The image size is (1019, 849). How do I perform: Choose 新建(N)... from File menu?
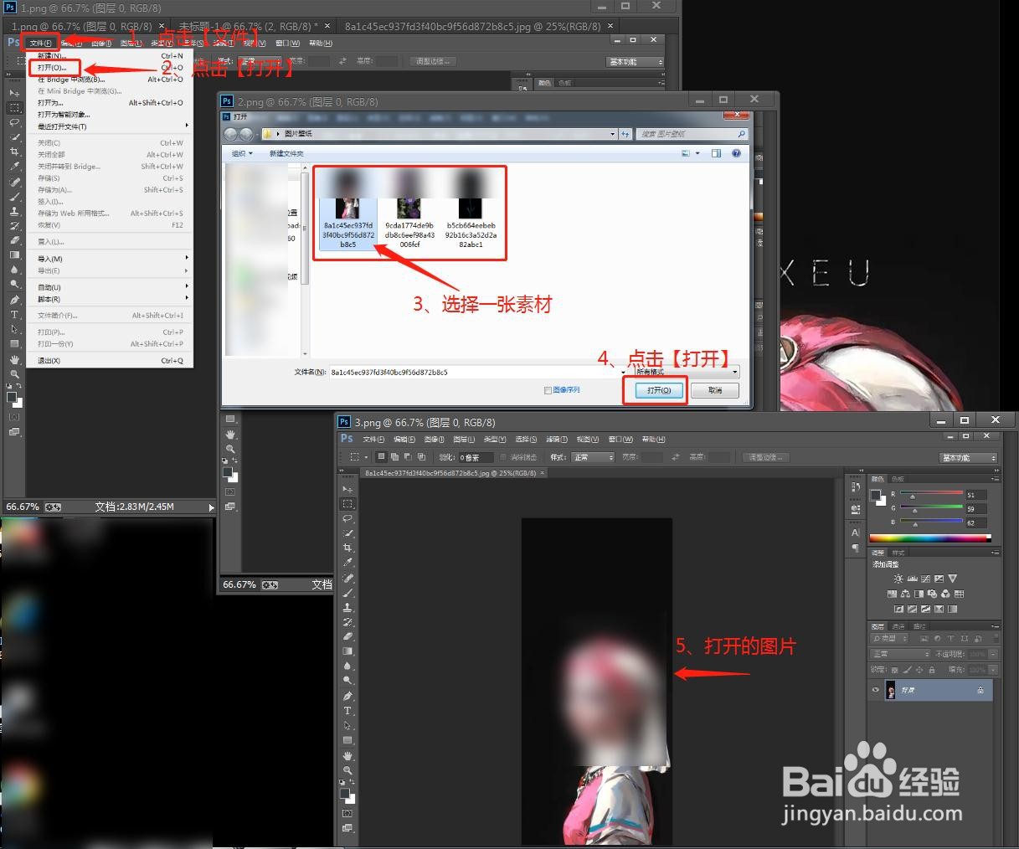pyautogui.click(x=111, y=56)
